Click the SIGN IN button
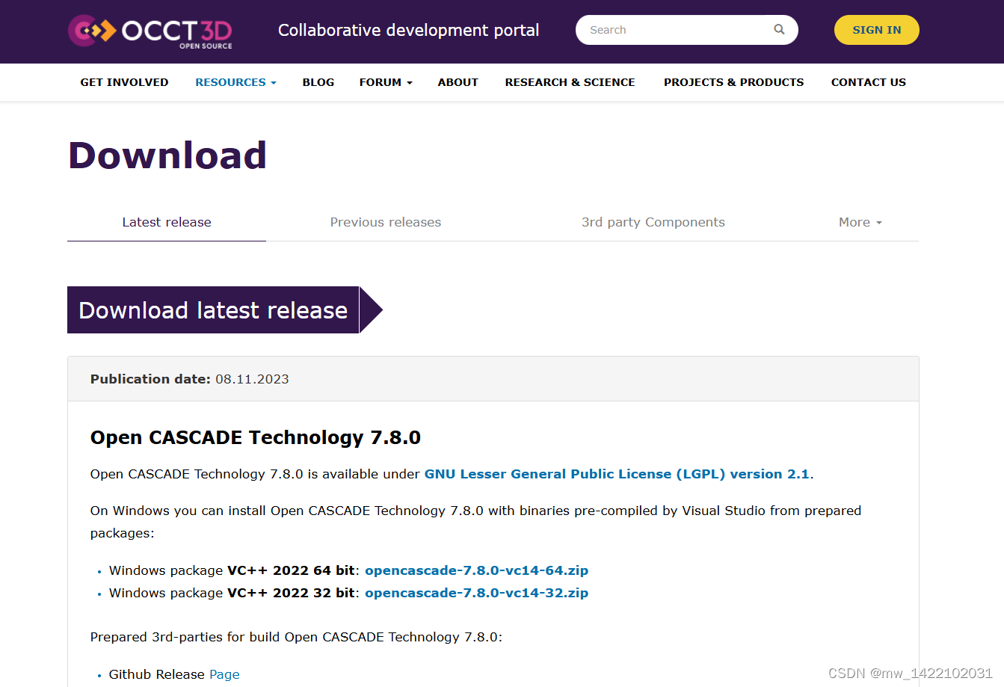The image size is (1004, 687). pyautogui.click(x=876, y=30)
